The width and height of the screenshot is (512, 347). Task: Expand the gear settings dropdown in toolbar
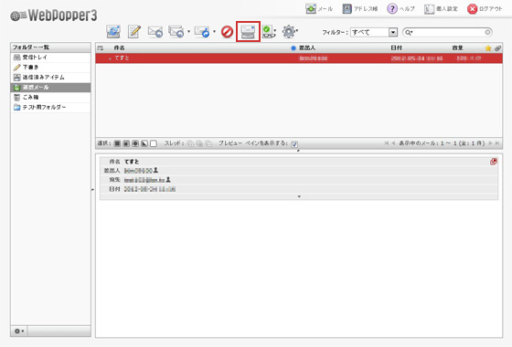point(290,32)
